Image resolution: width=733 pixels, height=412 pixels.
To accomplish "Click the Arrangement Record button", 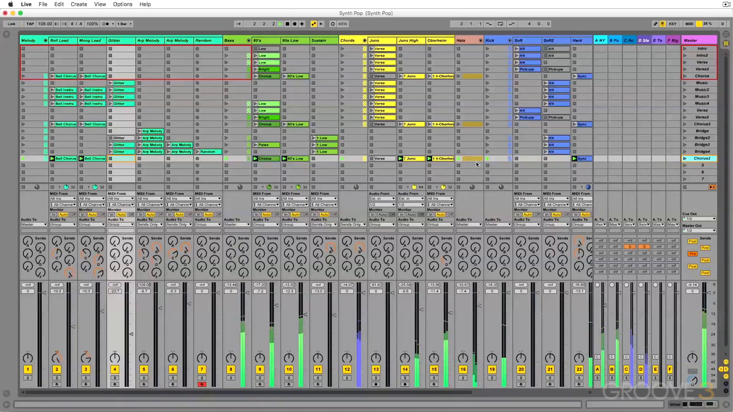I will click(x=295, y=24).
